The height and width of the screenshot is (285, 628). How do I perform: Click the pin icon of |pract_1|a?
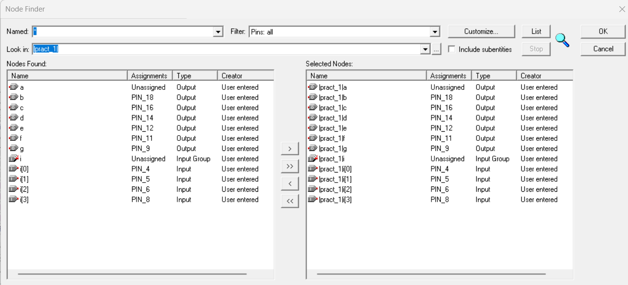click(313, 87)
